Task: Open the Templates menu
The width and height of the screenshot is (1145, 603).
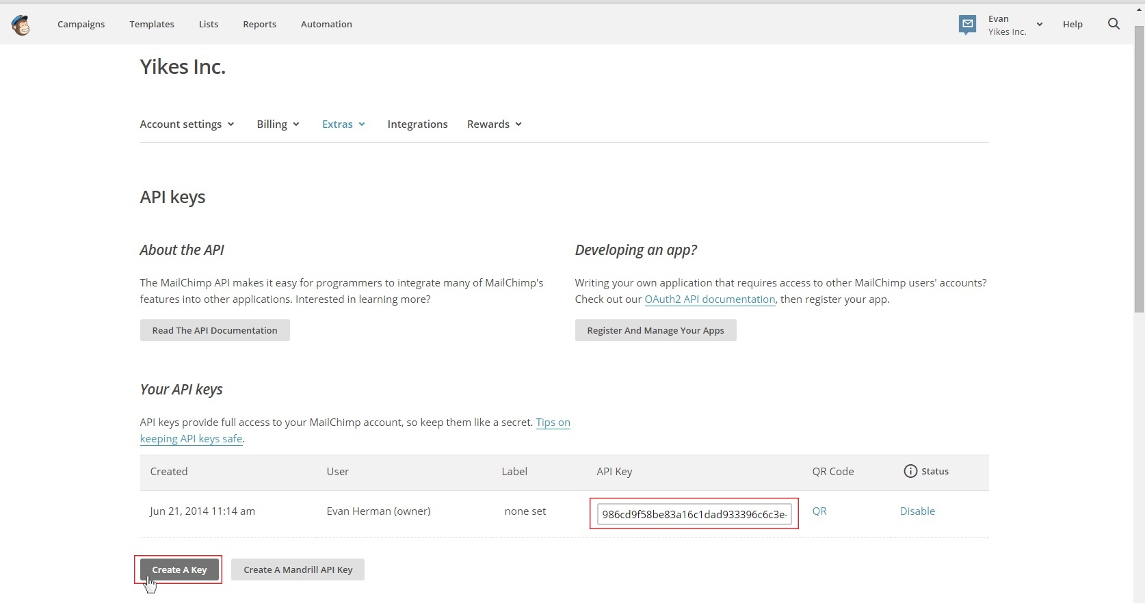Action: 152,24
